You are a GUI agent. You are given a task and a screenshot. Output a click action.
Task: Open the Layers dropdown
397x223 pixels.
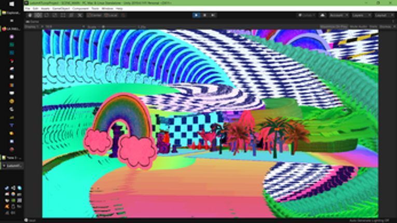pos(361,15)
